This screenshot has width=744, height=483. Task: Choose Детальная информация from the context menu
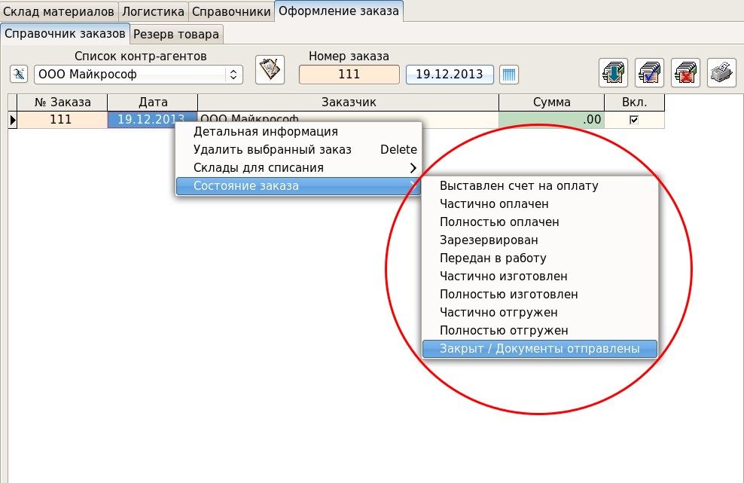(x=298, y=132)
